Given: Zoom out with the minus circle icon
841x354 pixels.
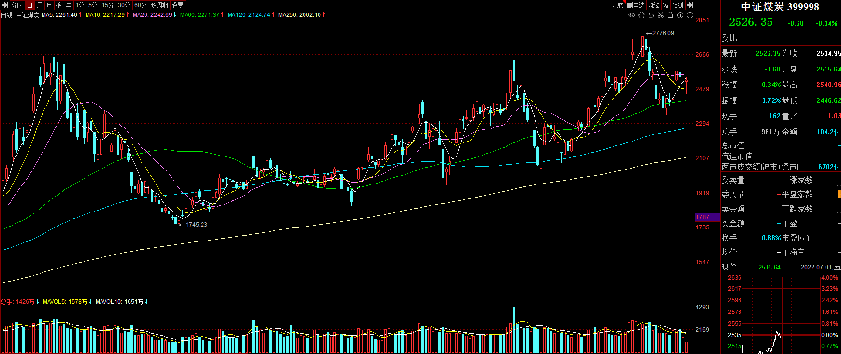Looking at the screenshot, I should click(690, 15).
